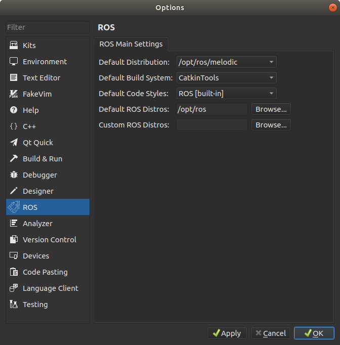This screenshot has height=345, width=340.
Task: Click the Help question mark icon
Action: coord(14,110)
